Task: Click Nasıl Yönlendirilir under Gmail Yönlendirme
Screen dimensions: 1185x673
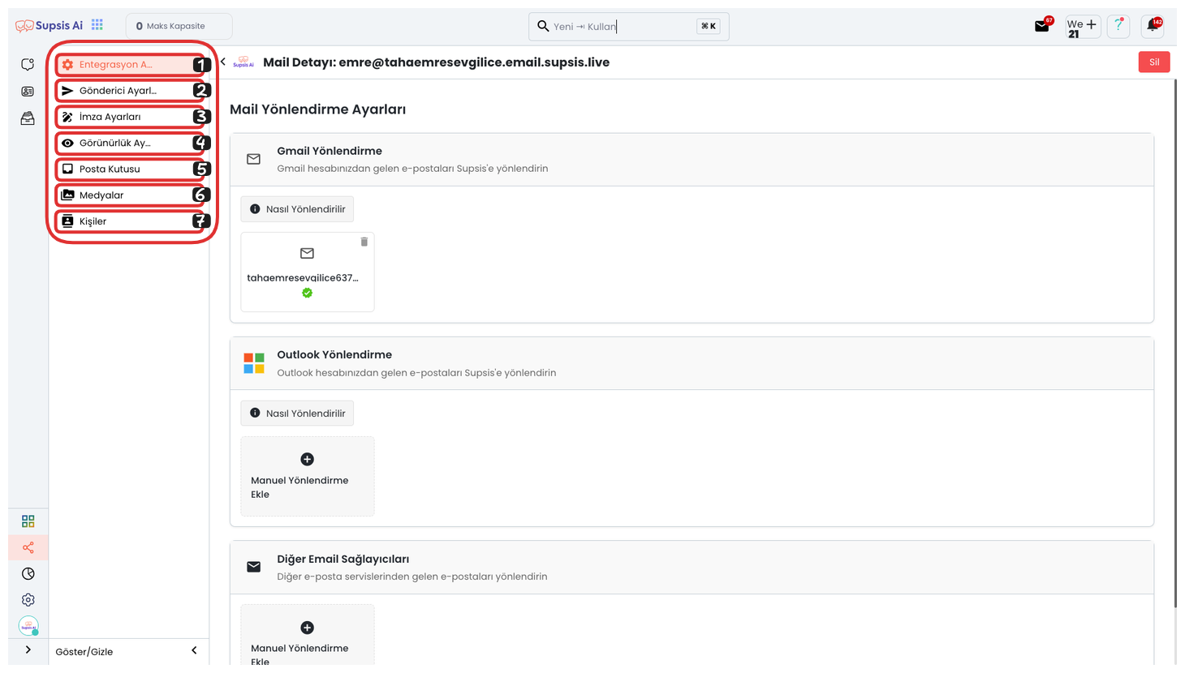Action: click(x=297, y=209)
